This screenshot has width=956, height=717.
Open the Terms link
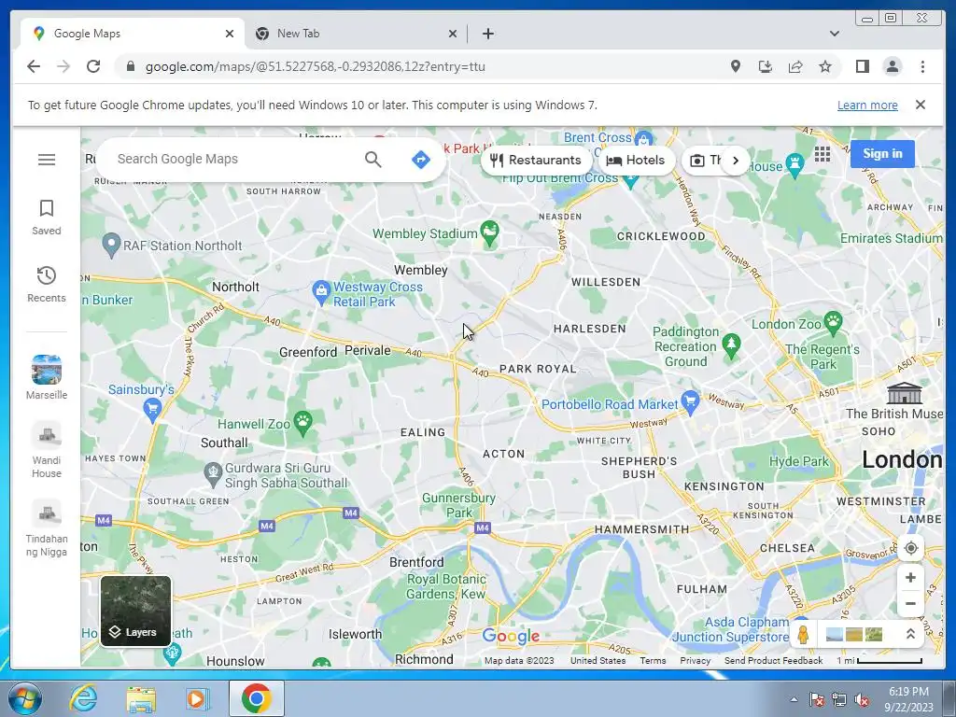pyautogui.click(x=653, y=660)
